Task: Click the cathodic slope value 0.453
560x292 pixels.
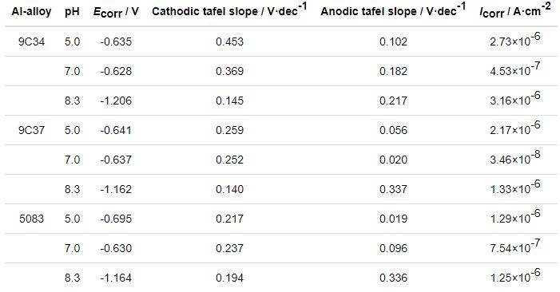Action: click(229, 41)
